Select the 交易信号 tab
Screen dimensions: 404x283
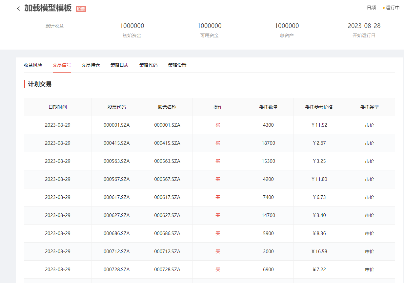[x=62, y=65]
